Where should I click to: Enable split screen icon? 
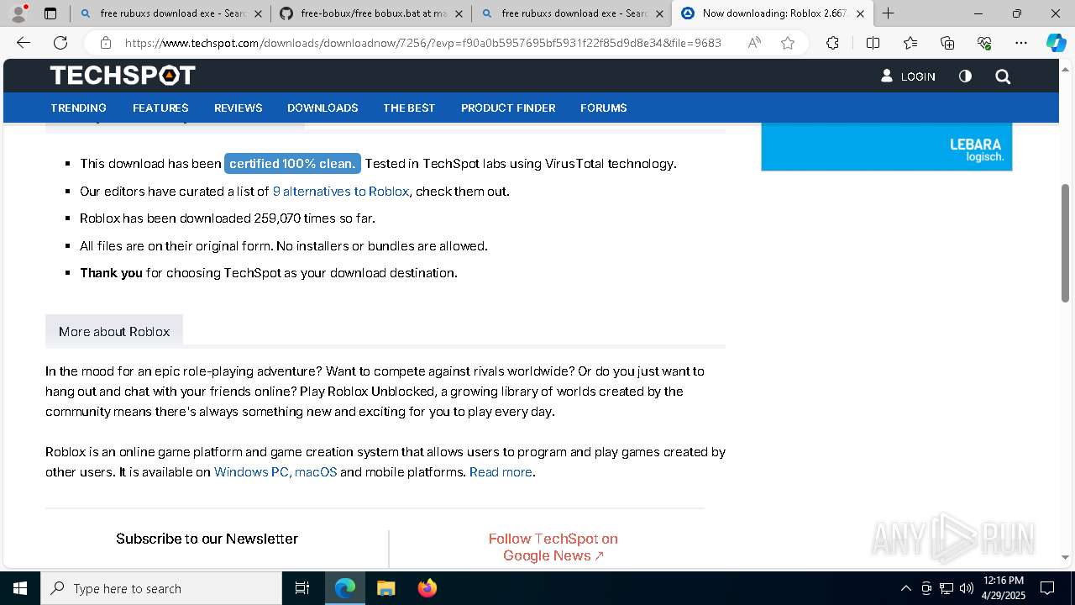point(873,43)
